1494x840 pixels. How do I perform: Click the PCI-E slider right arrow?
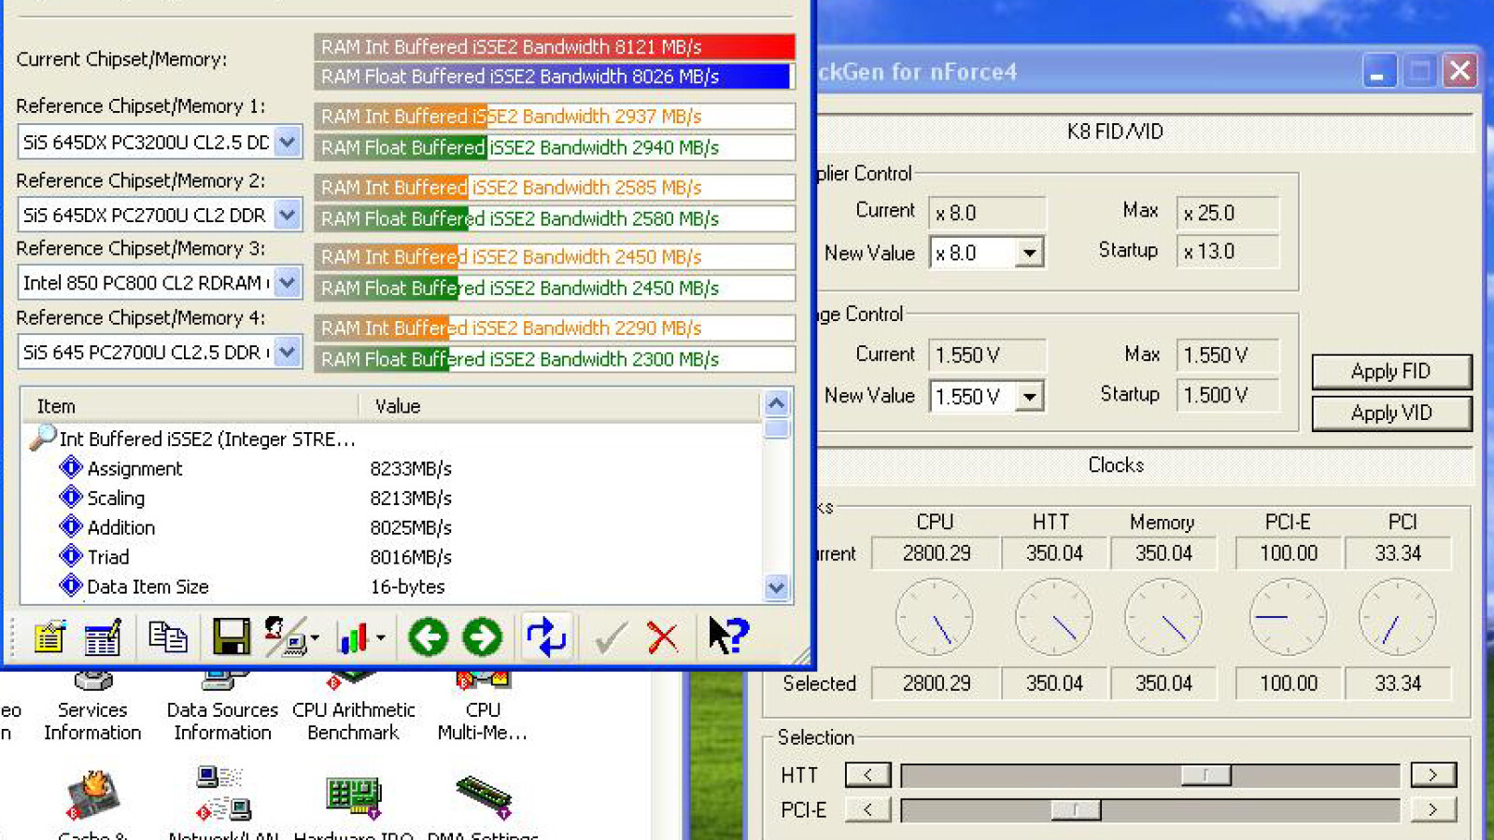click(1432, 809)
